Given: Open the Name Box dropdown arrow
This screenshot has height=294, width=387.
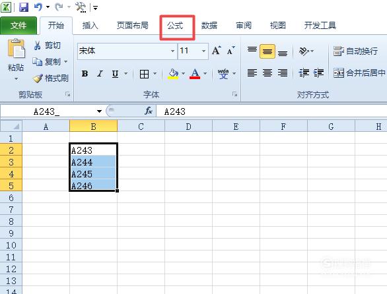Looking at the screenshot, I should point(99,111).
